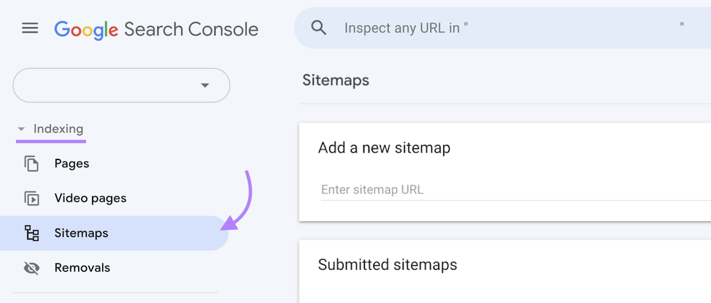
Task: Click the Google Search Console logo
Action: click(156, 28)
